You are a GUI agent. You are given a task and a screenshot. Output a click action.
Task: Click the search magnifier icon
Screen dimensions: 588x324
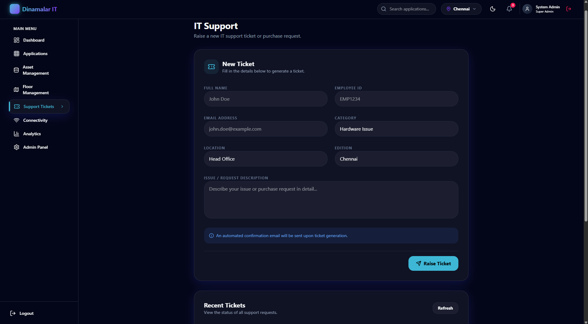pos(384,9)
